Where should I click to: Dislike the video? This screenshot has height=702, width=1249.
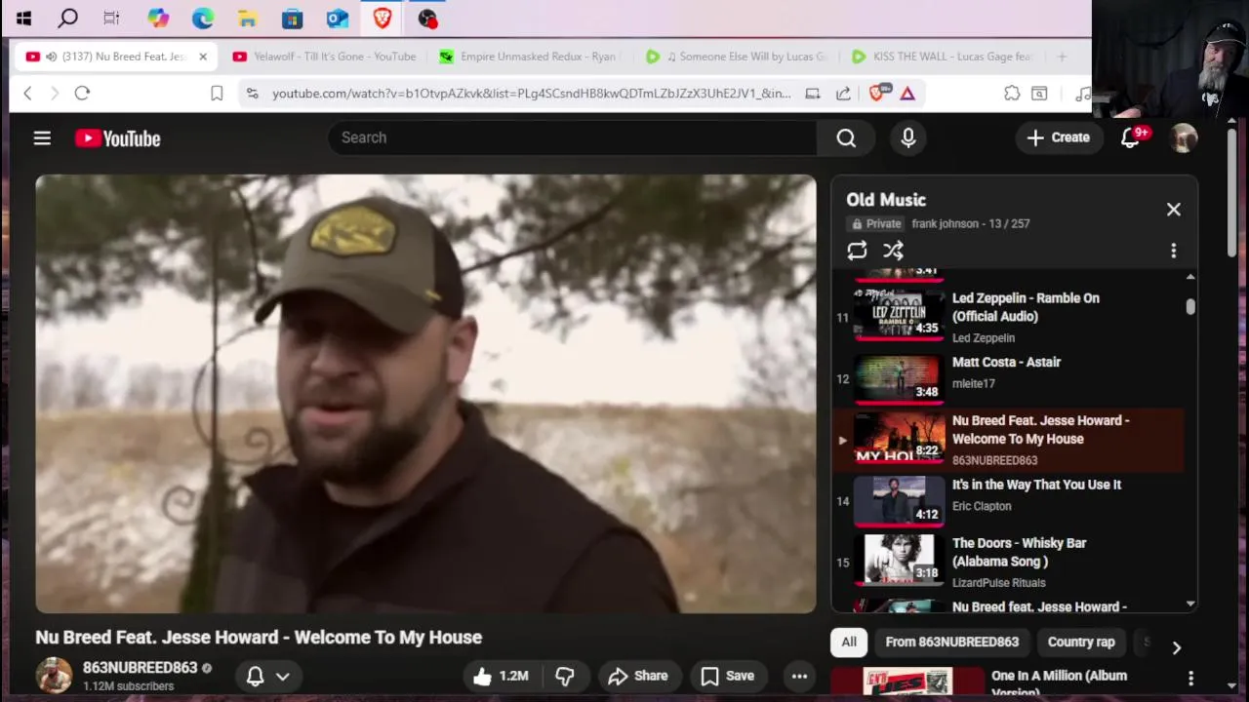click(x=565, y=676)
